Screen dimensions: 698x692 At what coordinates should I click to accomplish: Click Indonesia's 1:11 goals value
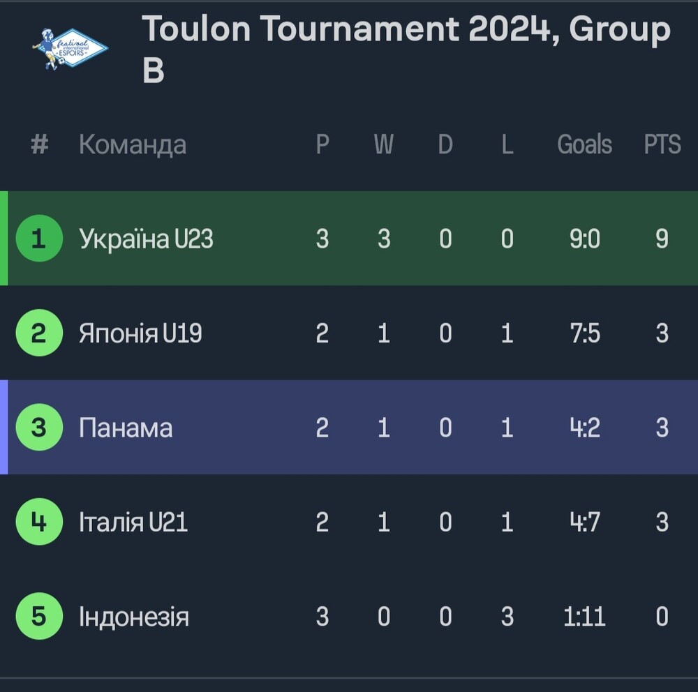pos(584,617)
